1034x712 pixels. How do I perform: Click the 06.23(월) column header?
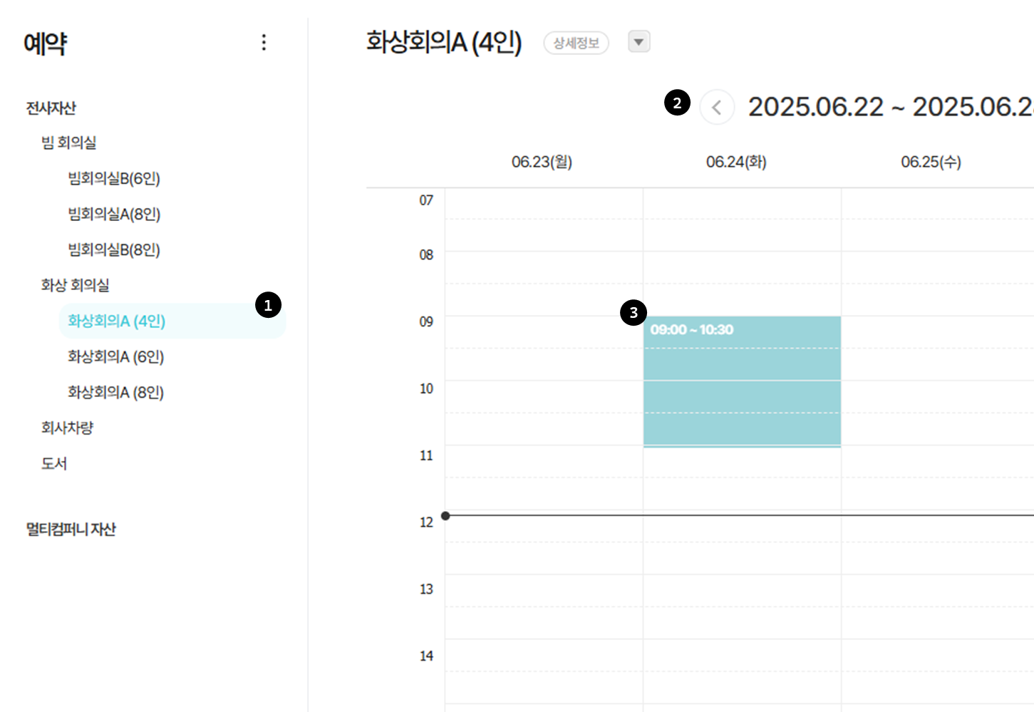[x=542, y=162]
